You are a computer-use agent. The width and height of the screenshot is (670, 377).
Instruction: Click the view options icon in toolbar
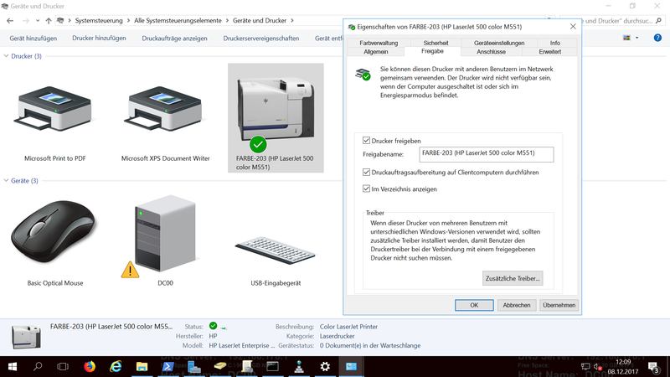626,38
